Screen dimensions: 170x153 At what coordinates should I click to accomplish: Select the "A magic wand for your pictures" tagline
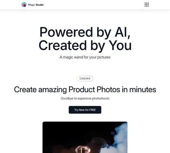[x=85, y=57]
